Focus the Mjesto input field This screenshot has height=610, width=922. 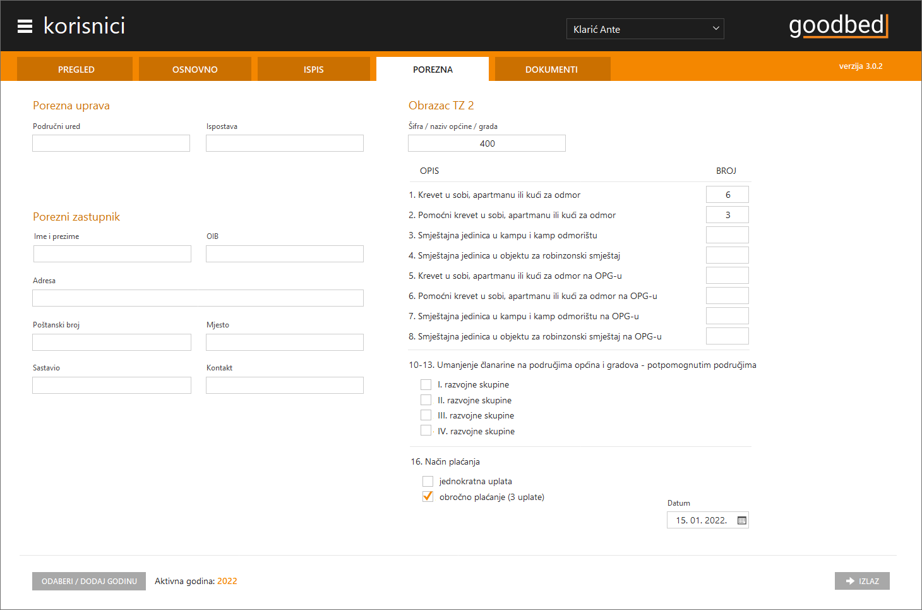coord(285,342)
